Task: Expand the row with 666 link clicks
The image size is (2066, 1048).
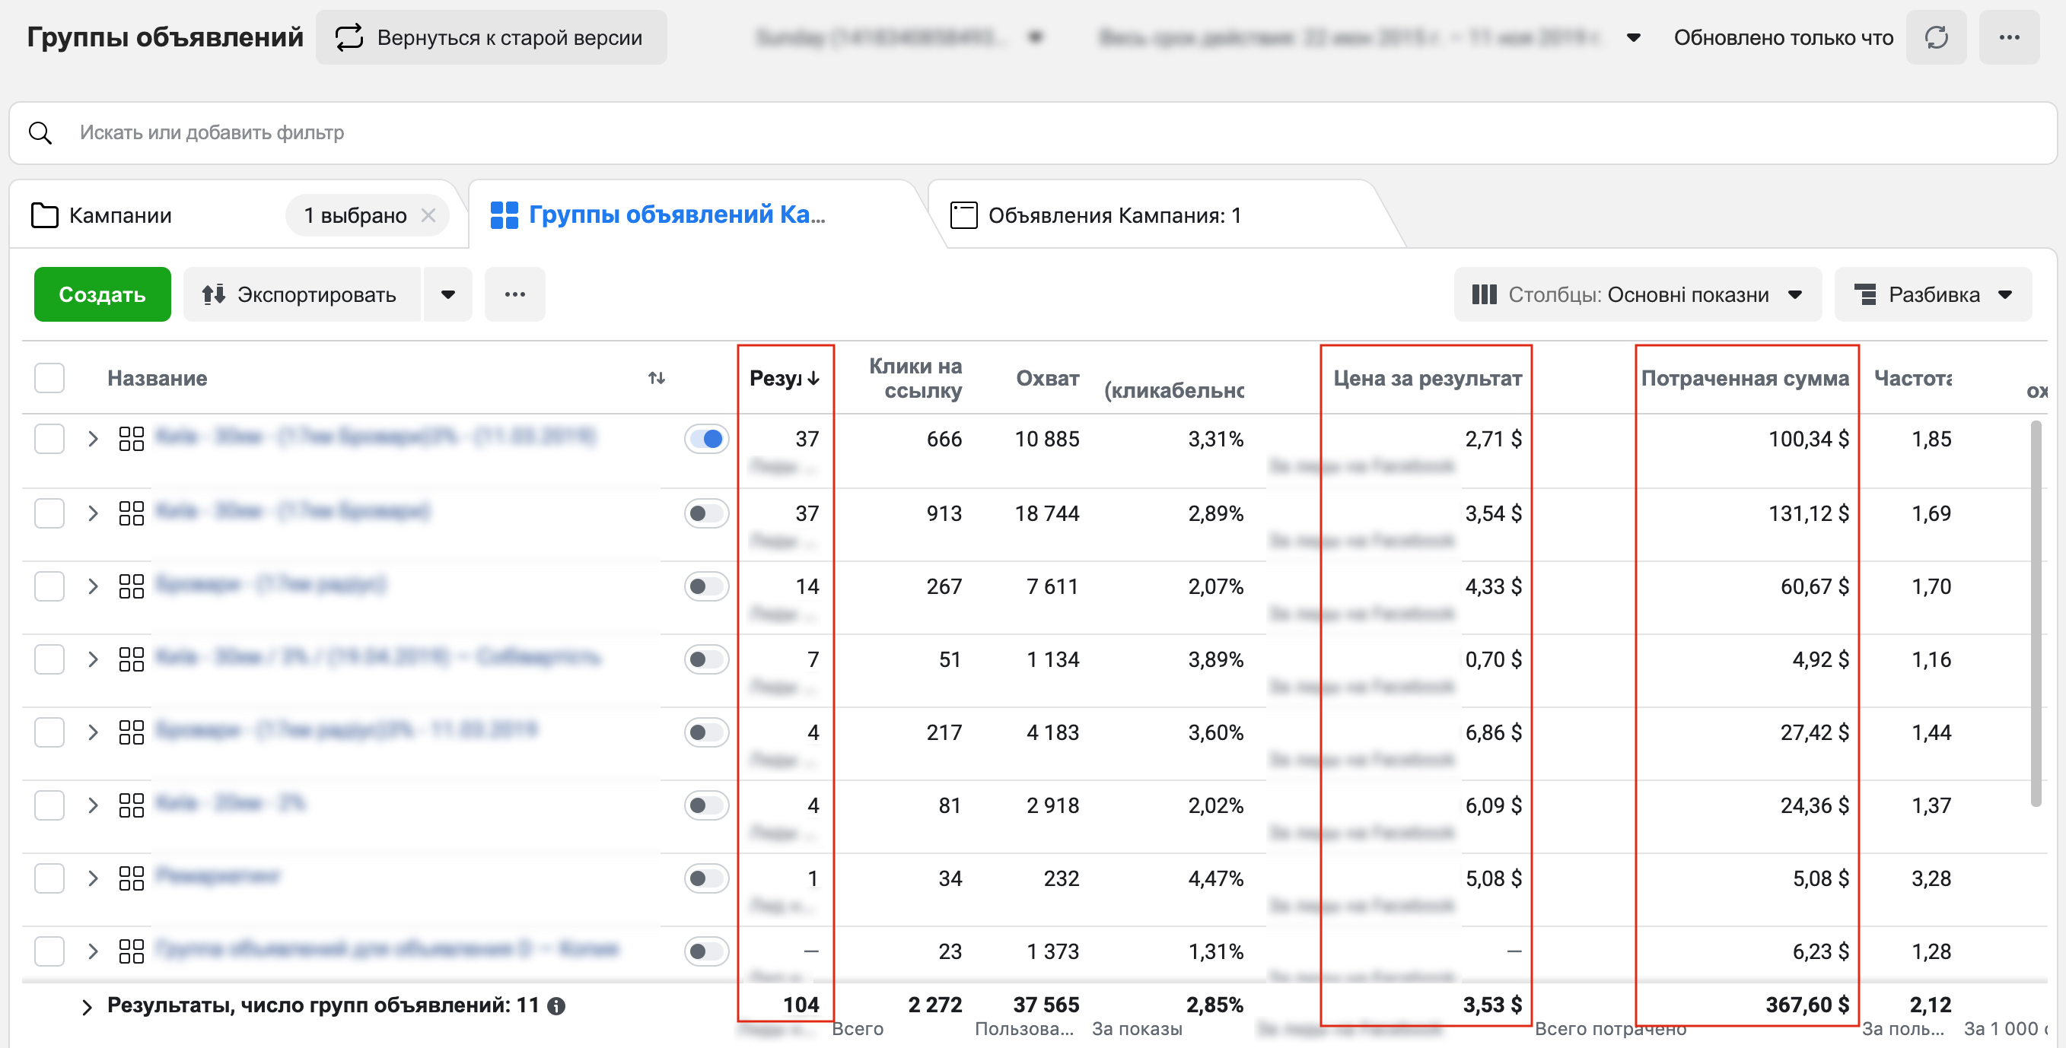Action: pyautogui.click(x=93, y=439)
